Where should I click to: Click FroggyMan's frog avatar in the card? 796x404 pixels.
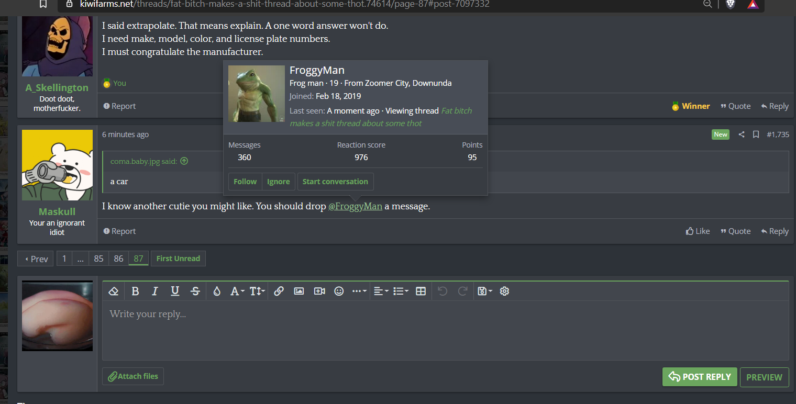[x=257, y=94]
